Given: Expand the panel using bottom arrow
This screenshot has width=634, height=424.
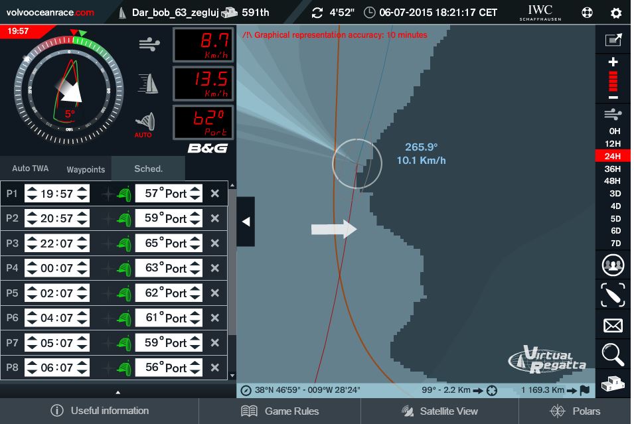Looking at the screenshot, I should pyautogui.click(x=118, y=392).
